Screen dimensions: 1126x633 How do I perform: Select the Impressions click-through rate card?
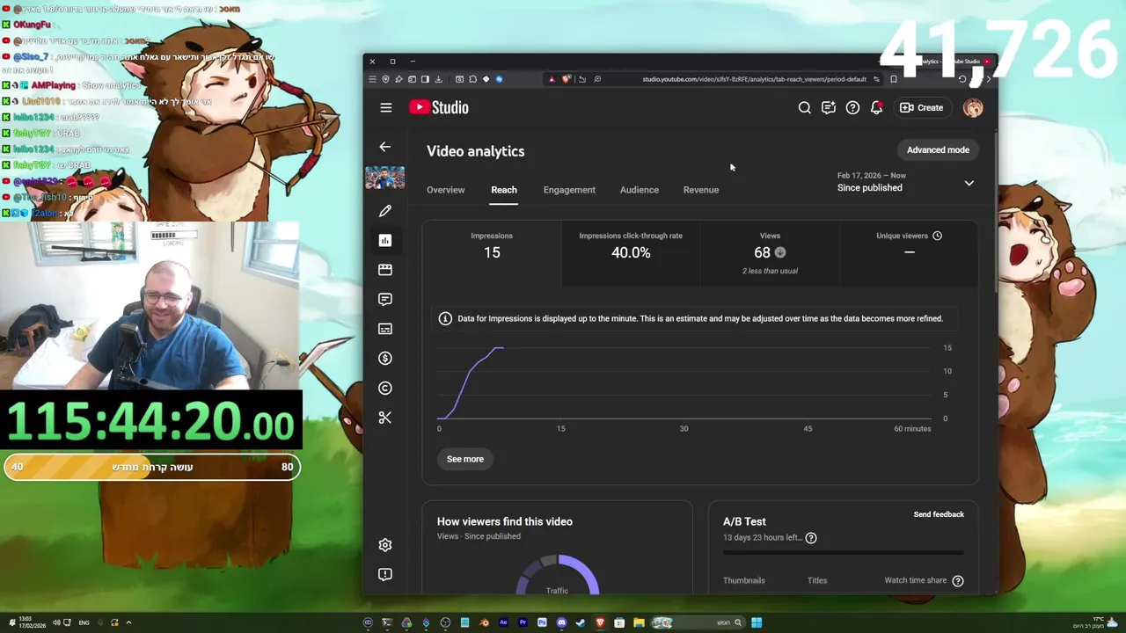click(631, 253)
